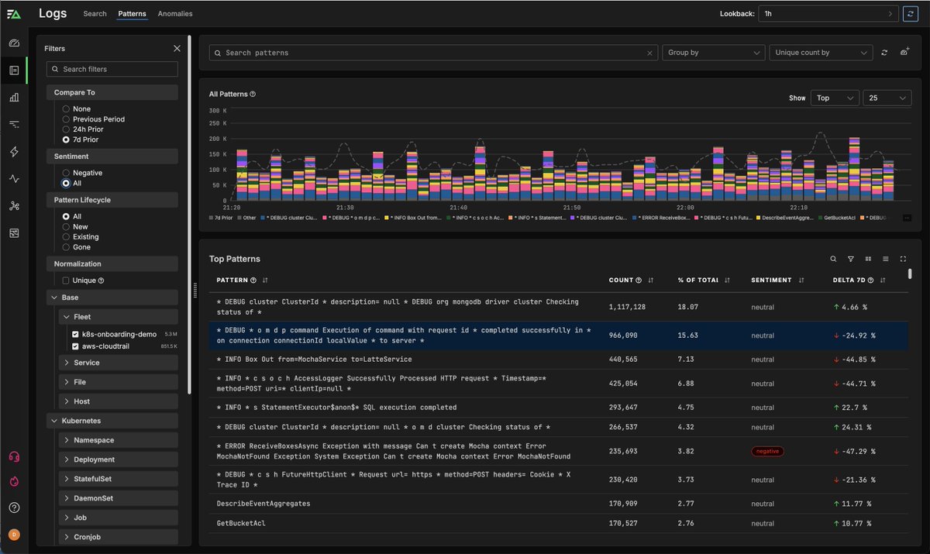Open the Logs icon in left sidebar

click(14, 71)
